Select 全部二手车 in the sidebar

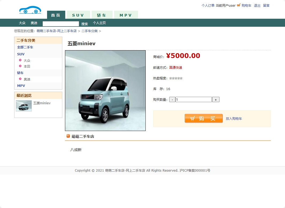pyautogui.click(x=25, y=47)
